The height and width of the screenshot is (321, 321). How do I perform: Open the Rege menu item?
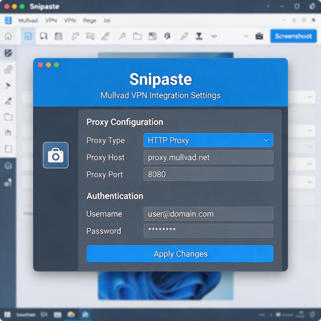pyautogui.click(x=89, y=20)
